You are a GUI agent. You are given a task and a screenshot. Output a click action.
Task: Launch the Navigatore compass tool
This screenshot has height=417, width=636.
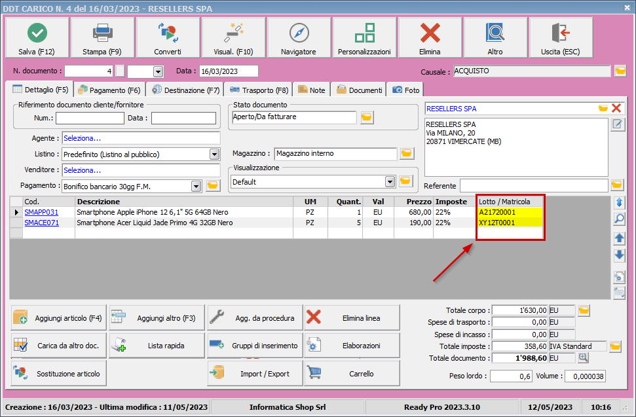pos(299,38)
